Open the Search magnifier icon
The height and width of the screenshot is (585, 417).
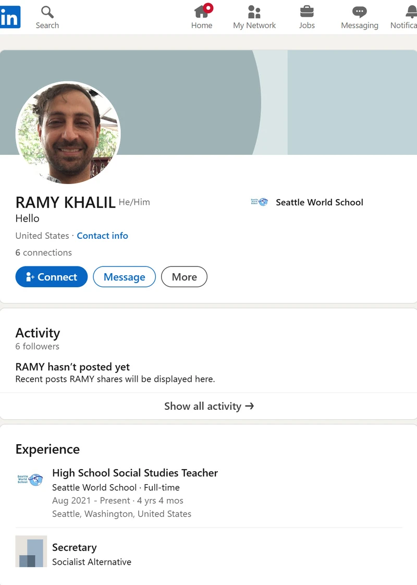coord(47,12)
